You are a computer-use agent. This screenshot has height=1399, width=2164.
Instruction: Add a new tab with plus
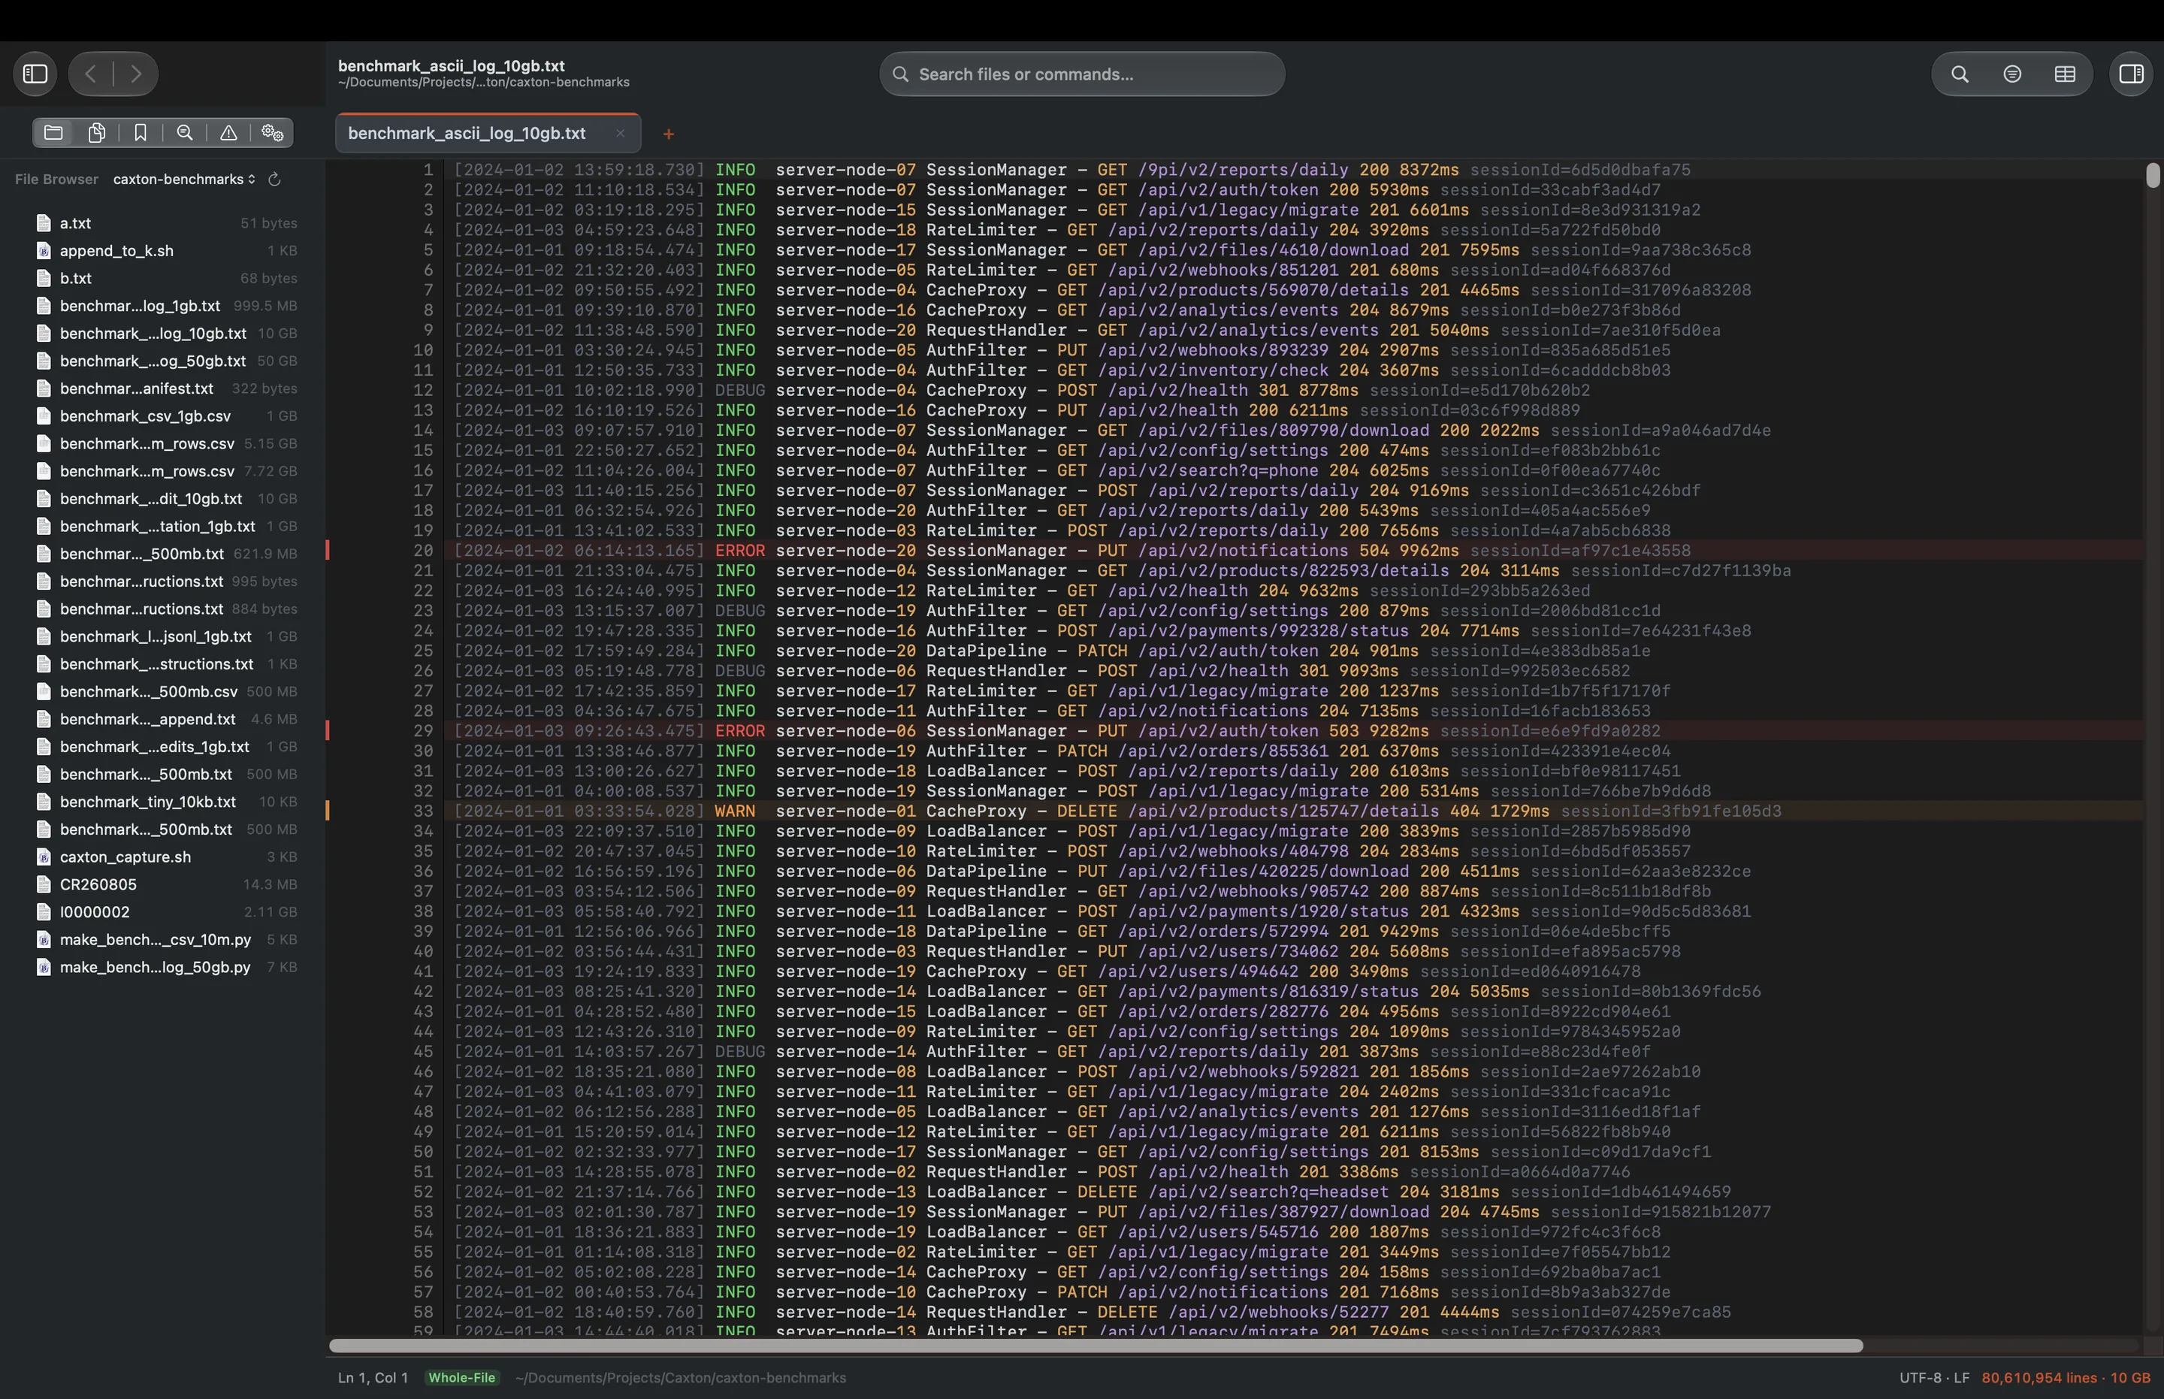(669, 134)
